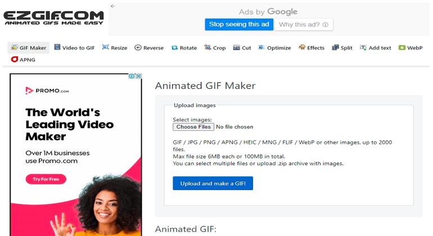The height and width of the screenshot is (236, 433).
Task: Click the Effects palette icon
Action: (302, 47)
